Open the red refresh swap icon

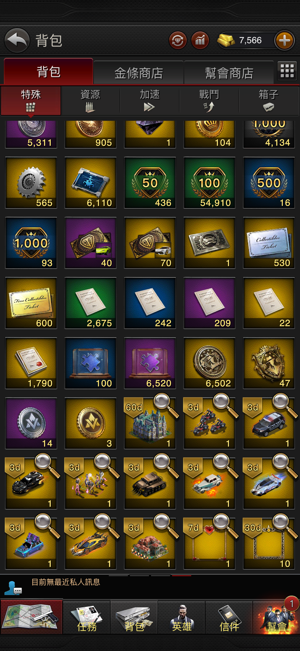point(178,40)
